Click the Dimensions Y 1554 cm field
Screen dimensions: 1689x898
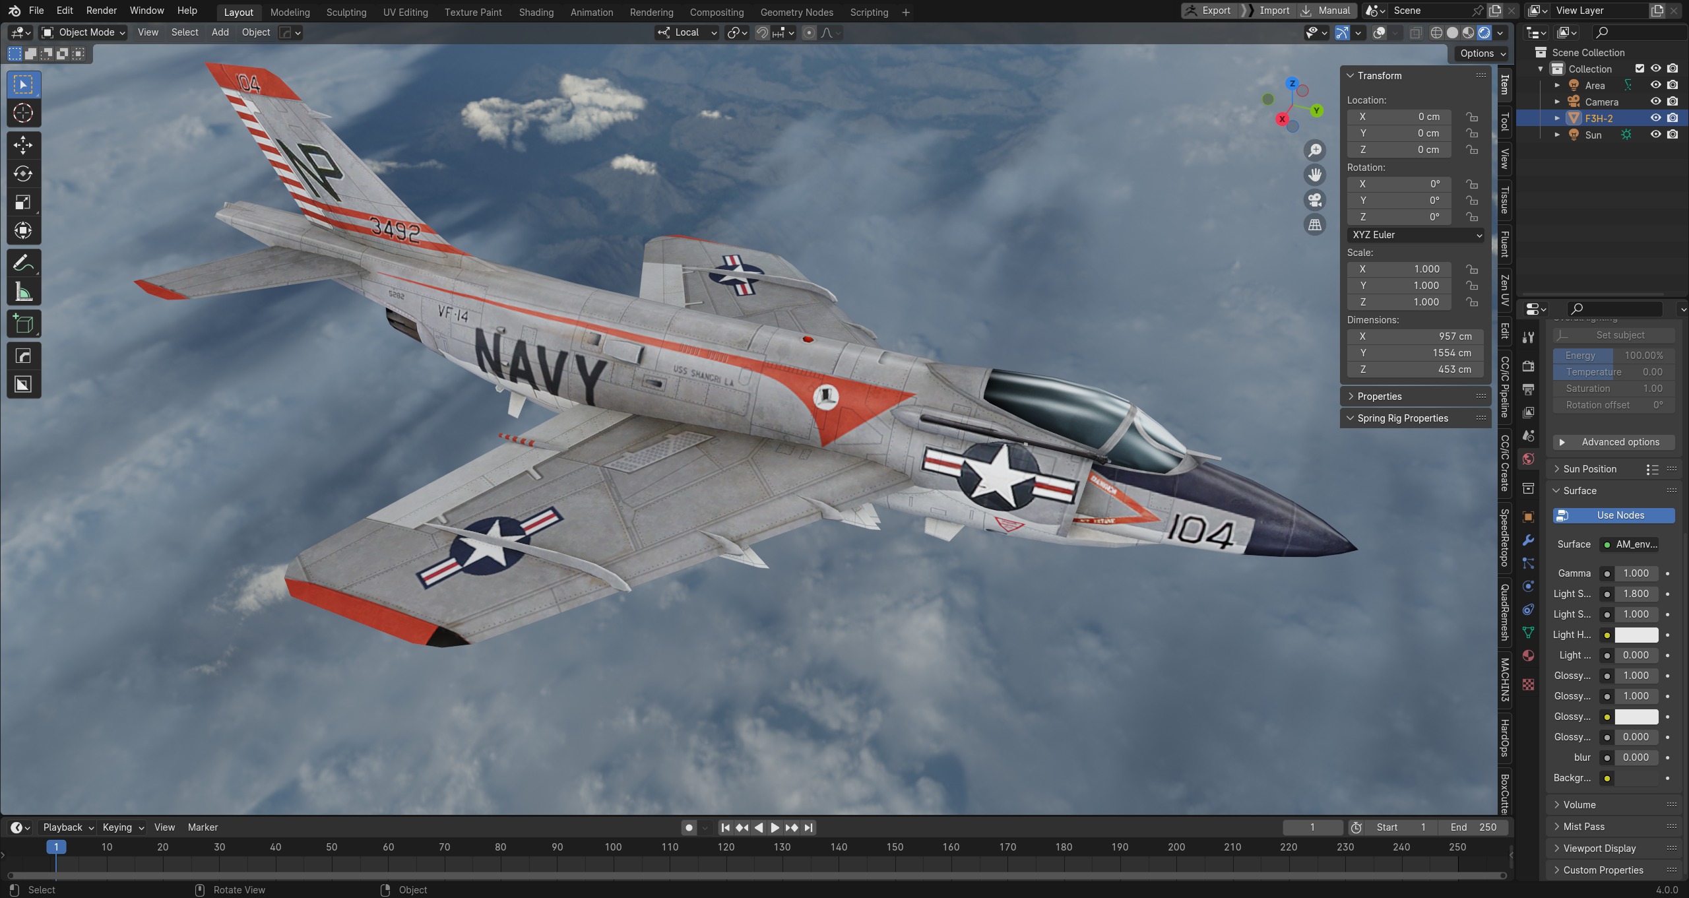pos(1415,353)
